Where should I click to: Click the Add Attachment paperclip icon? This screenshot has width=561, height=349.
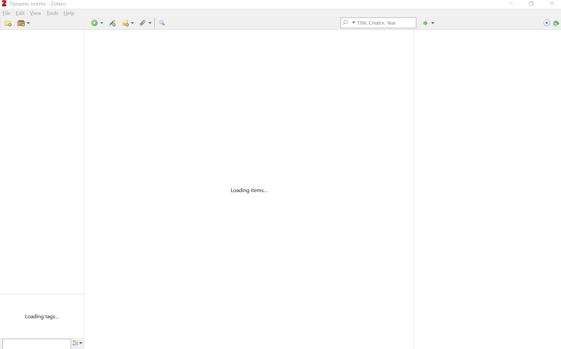click(x=143, y=23)
